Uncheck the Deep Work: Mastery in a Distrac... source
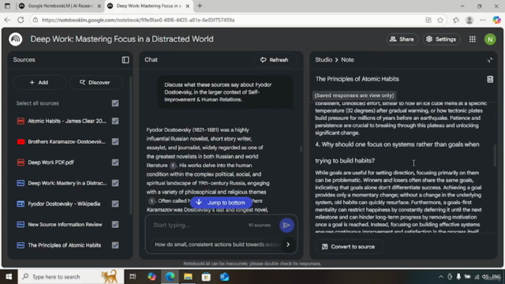 point(115,183)
